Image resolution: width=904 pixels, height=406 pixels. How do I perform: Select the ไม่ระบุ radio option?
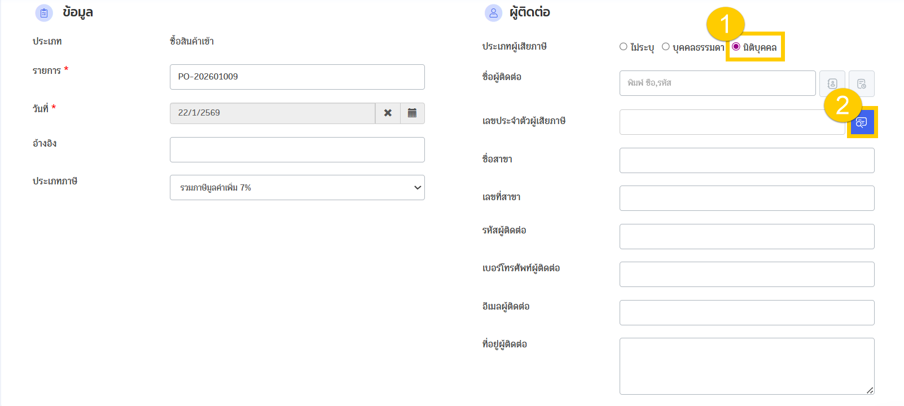(x=624, y=47)
